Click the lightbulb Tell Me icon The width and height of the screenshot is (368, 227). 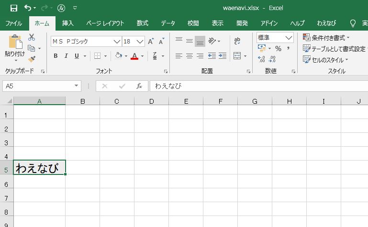353,23
